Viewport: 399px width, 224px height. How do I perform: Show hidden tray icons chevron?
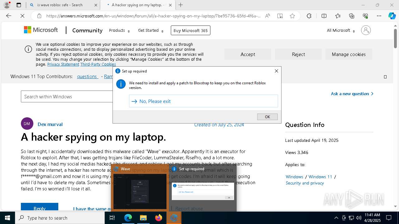coord(336,218)
